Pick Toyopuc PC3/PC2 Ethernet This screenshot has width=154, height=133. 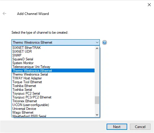coord(53,97)
